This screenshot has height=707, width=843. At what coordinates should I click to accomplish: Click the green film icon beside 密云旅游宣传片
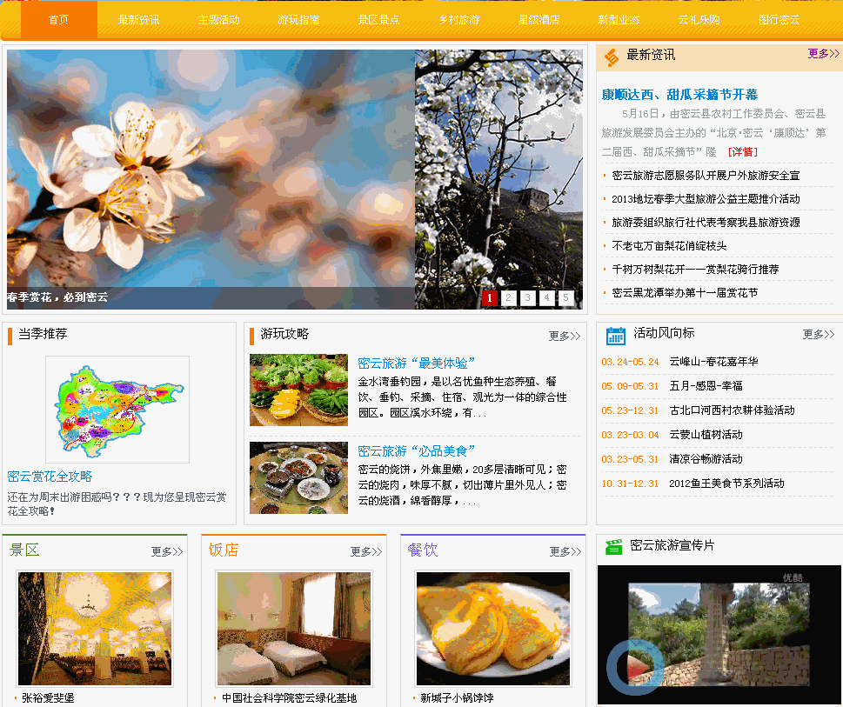coord(614,547)
